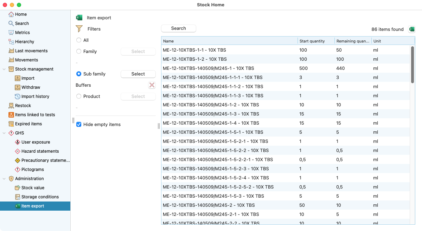
Task: Click the Import history clock icon
Action: click(18, 97)
